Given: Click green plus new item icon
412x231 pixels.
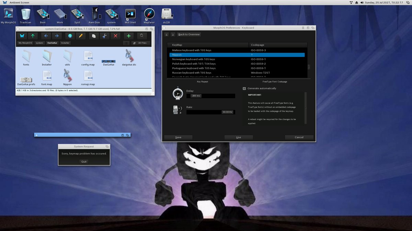Looking at the screenshot, I should (129, 36).
